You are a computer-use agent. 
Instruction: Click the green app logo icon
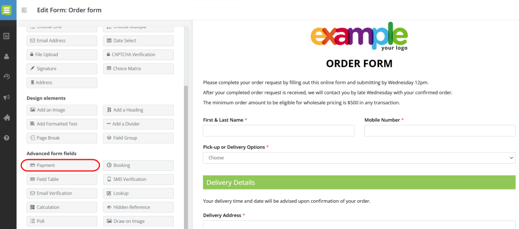point(7,9)
